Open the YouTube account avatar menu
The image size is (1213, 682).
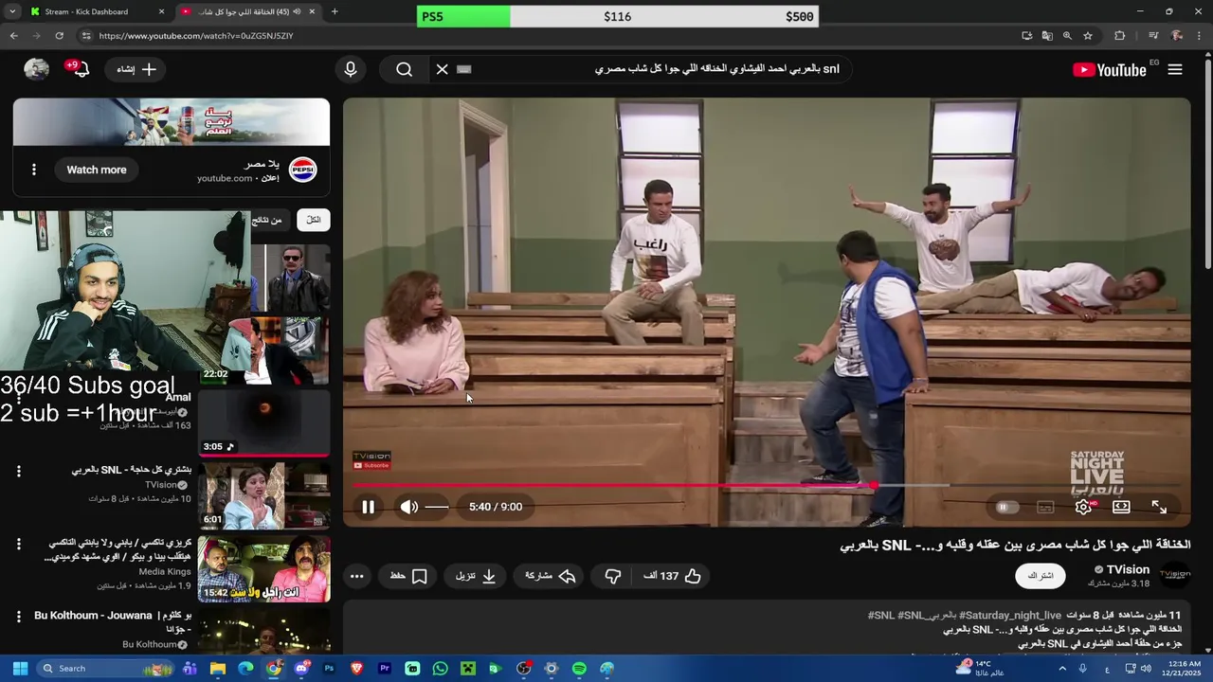click(x=36, y=69)
